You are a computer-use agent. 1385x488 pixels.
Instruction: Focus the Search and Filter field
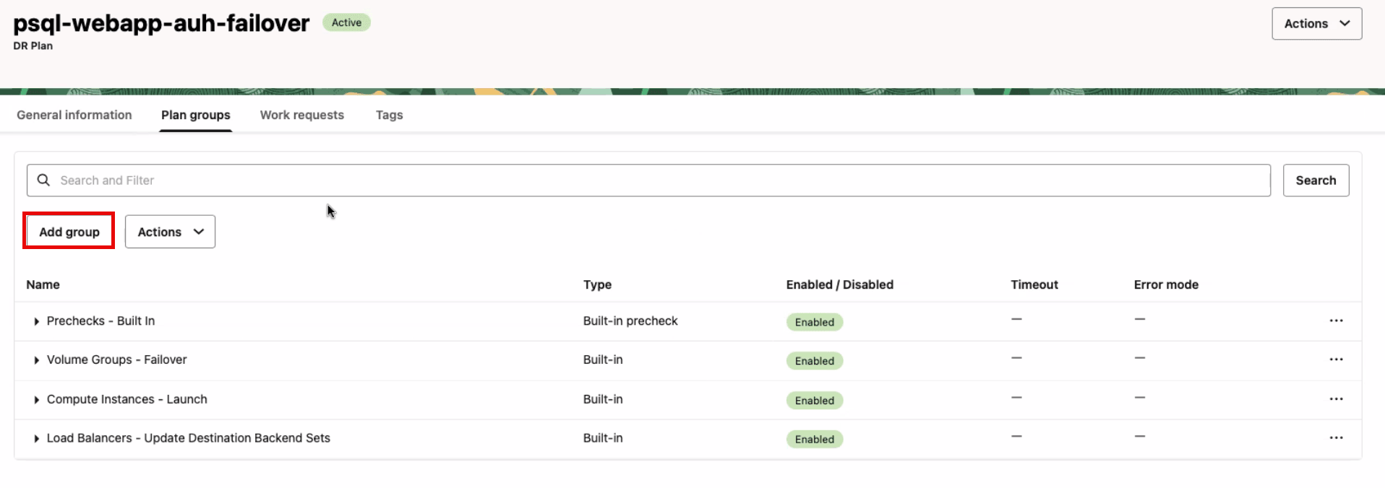[651, 180]
